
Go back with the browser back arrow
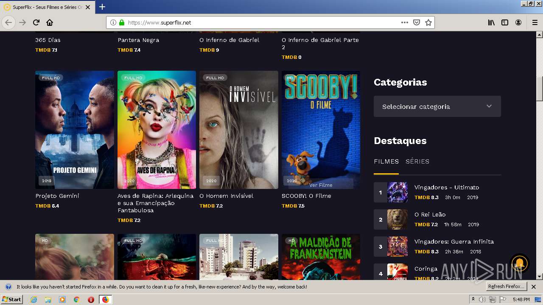click(8, 22)
